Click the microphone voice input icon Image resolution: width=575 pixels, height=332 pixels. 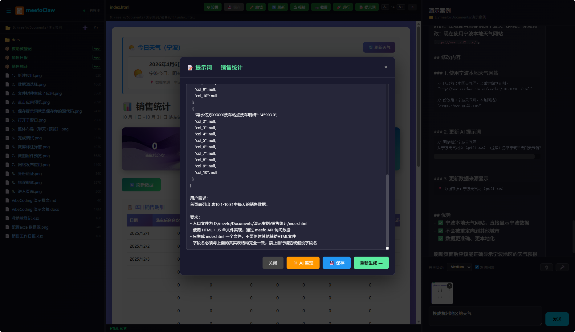[x=562, y=267]
